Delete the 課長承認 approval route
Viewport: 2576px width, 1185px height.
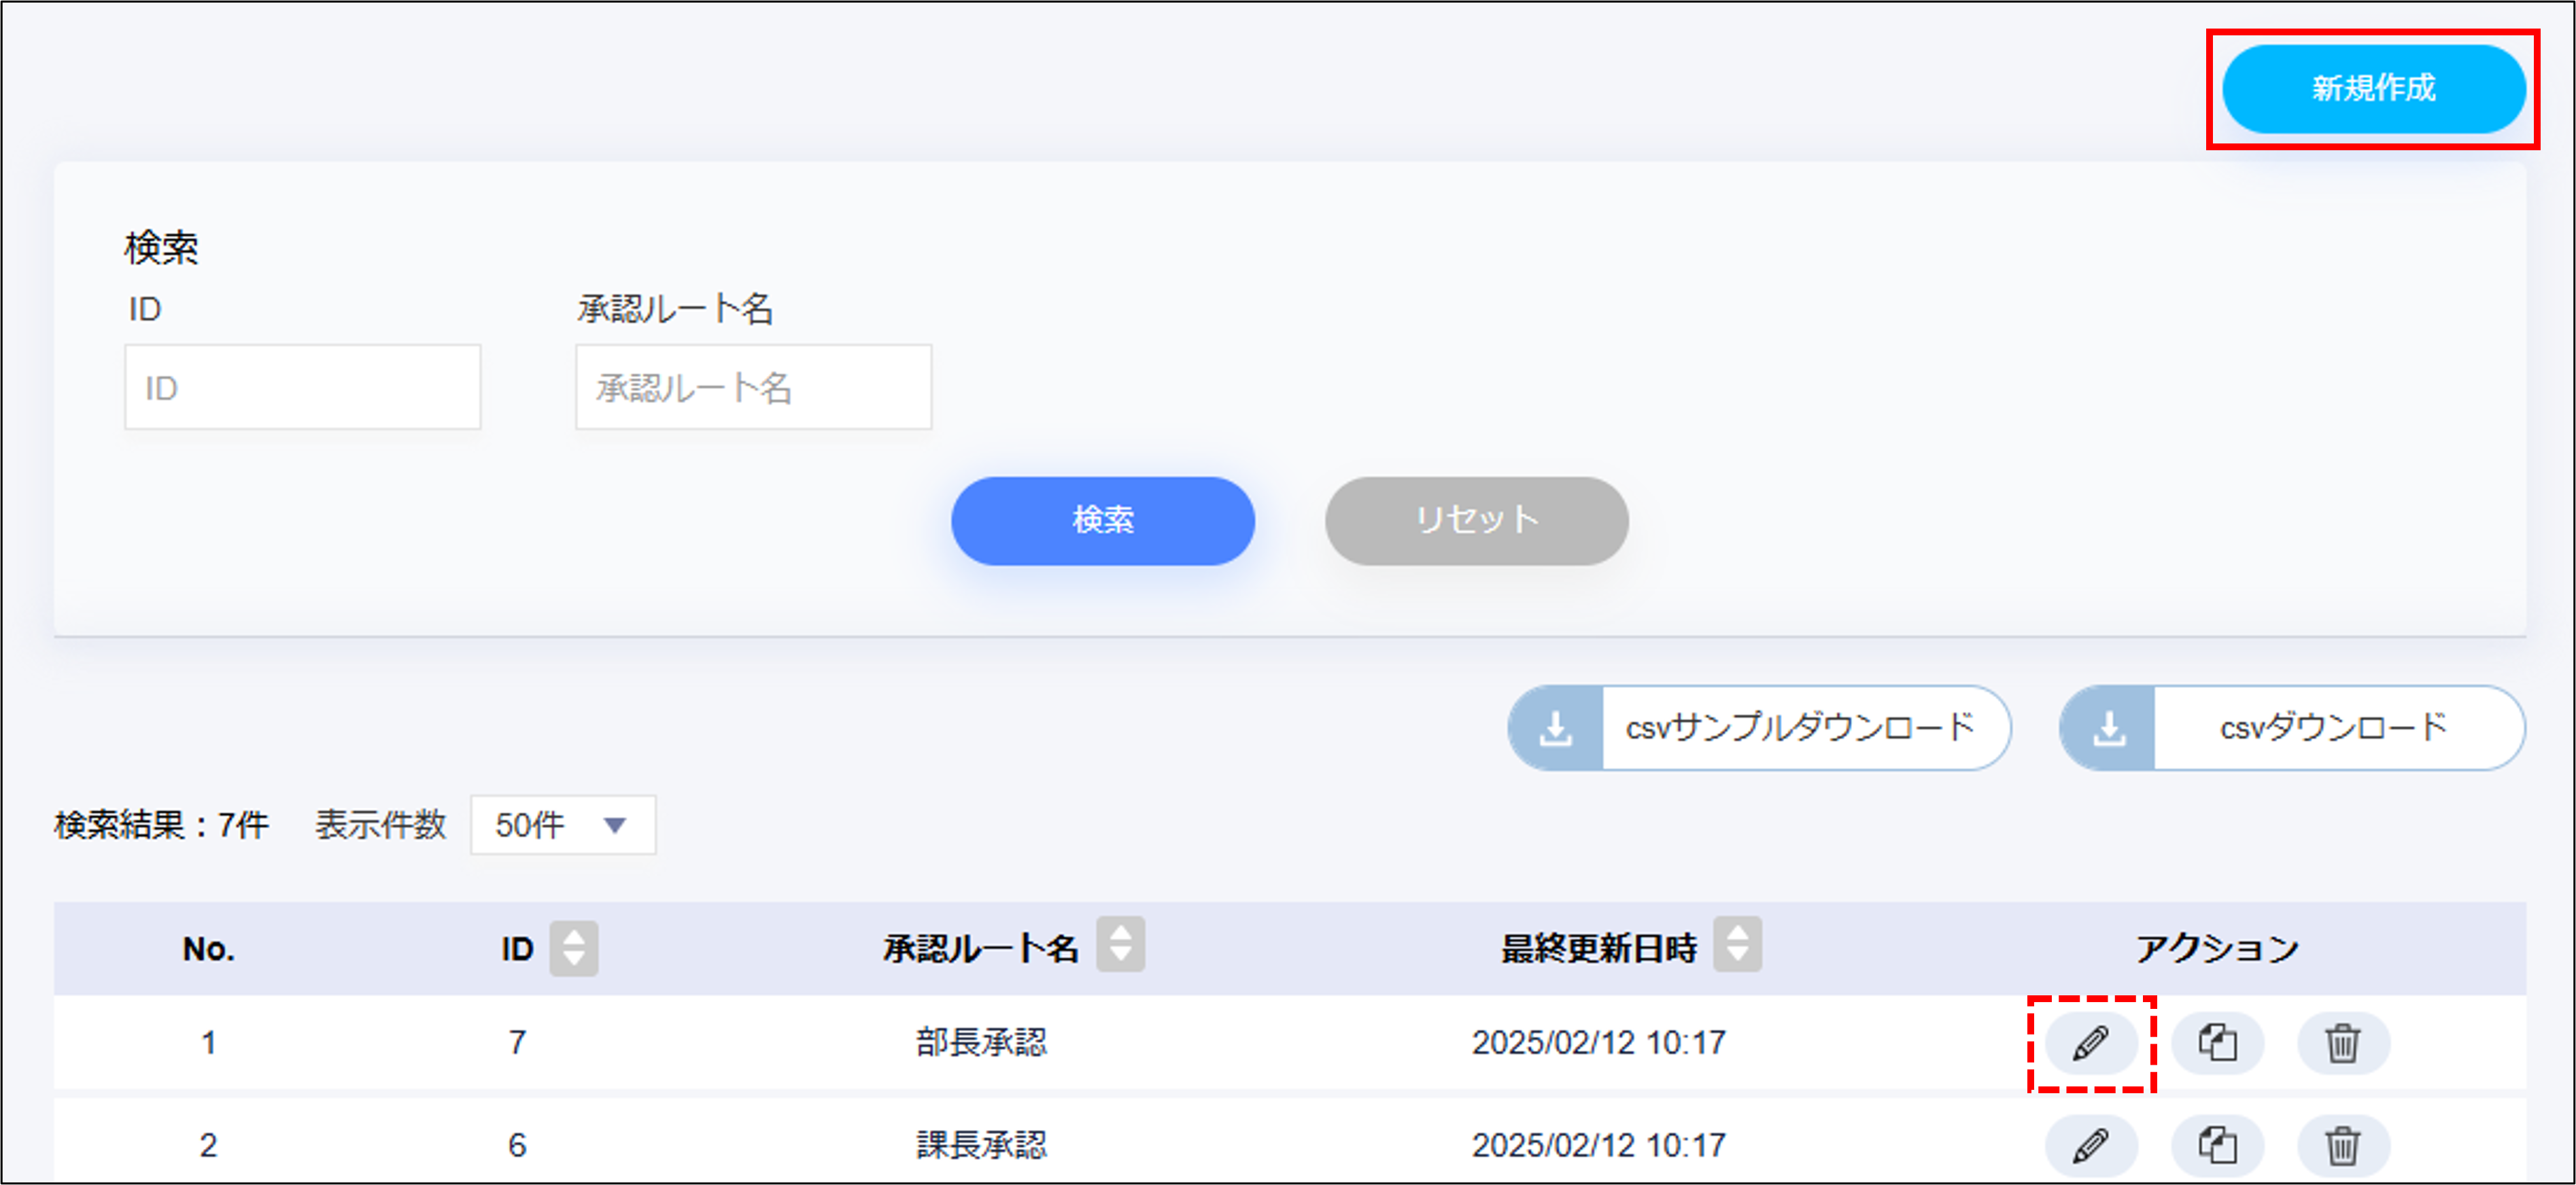point(2342,1144)
